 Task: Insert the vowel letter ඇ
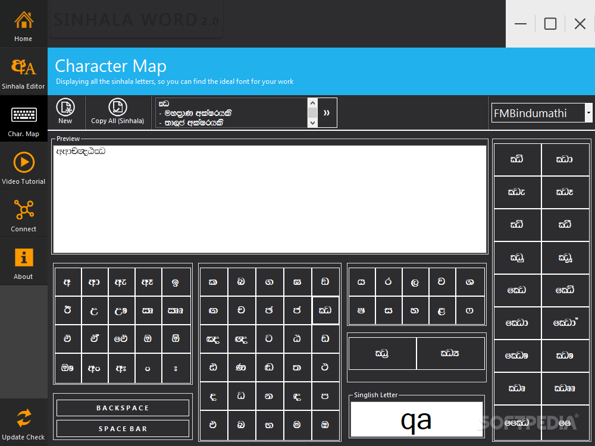click(121, 282)
